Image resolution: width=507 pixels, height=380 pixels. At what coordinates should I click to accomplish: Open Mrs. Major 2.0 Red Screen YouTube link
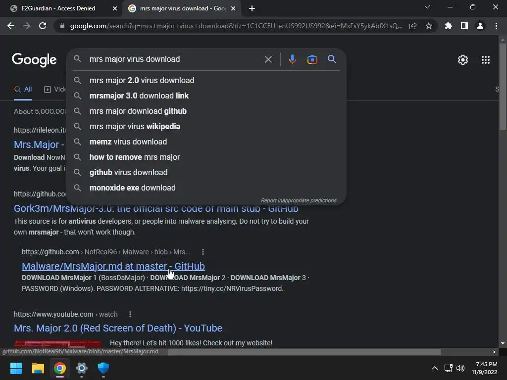(118, 328)
